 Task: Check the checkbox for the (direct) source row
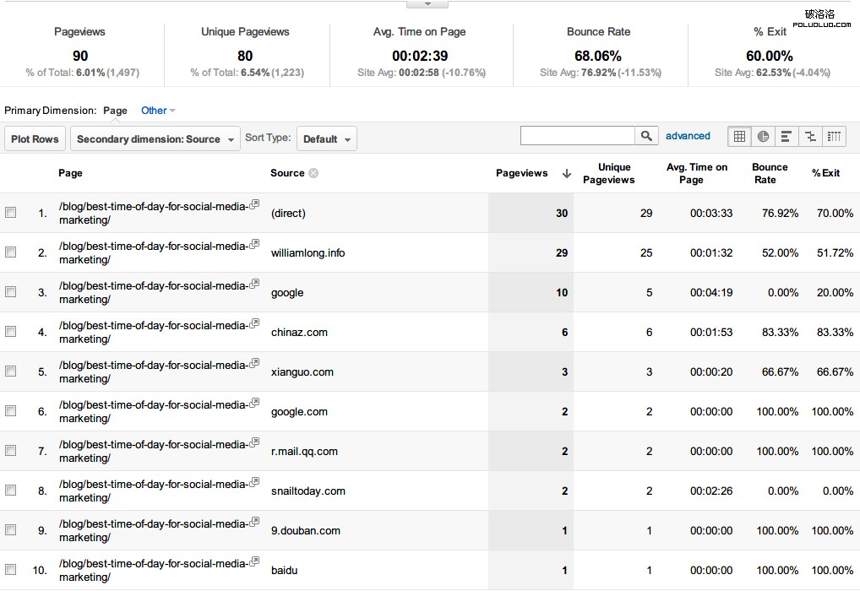click(10, 212)
